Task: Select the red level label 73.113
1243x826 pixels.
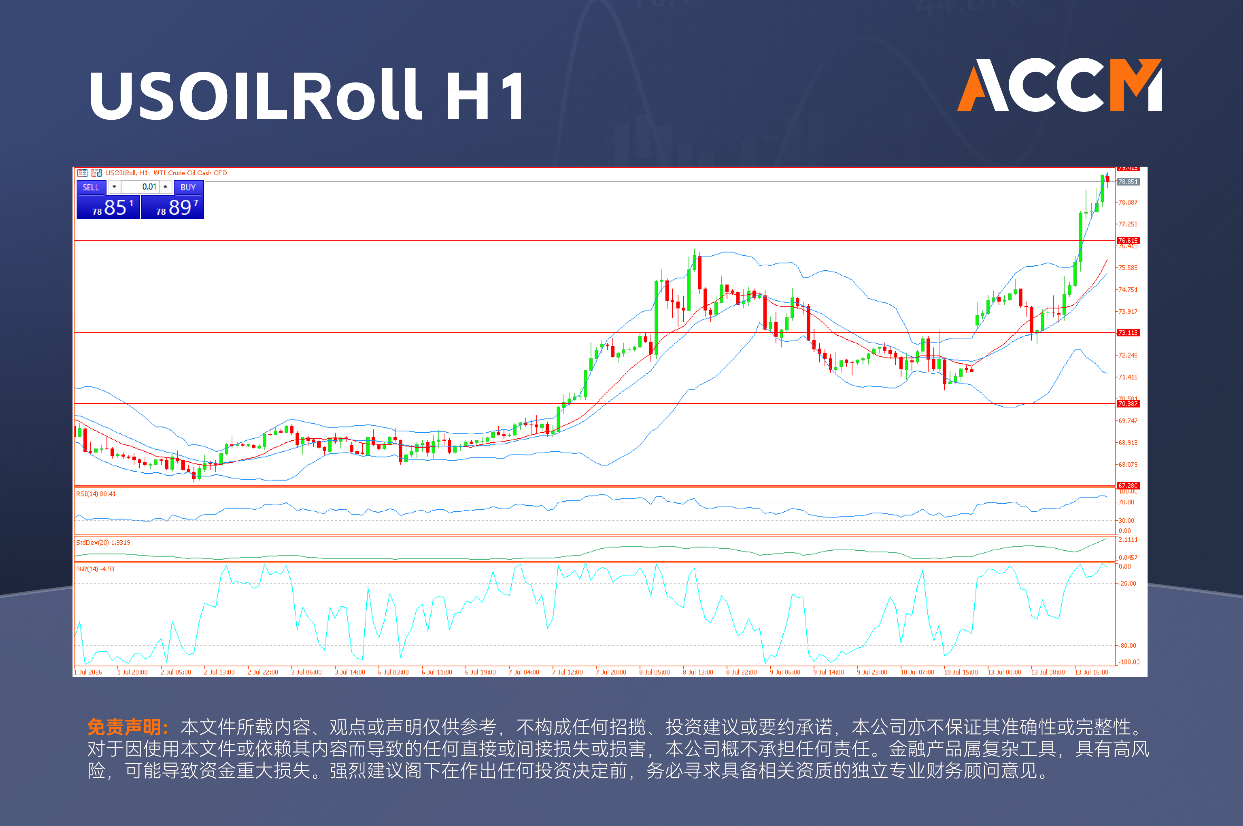Action: pyautogui.click(x=1128, y=332)
